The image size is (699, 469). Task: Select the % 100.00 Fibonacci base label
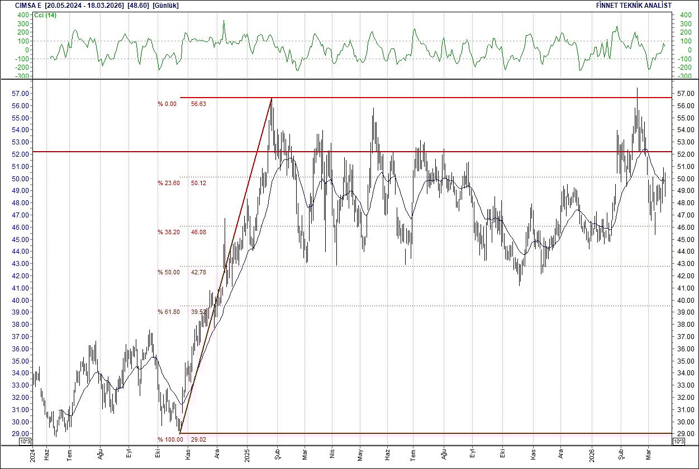170,439
